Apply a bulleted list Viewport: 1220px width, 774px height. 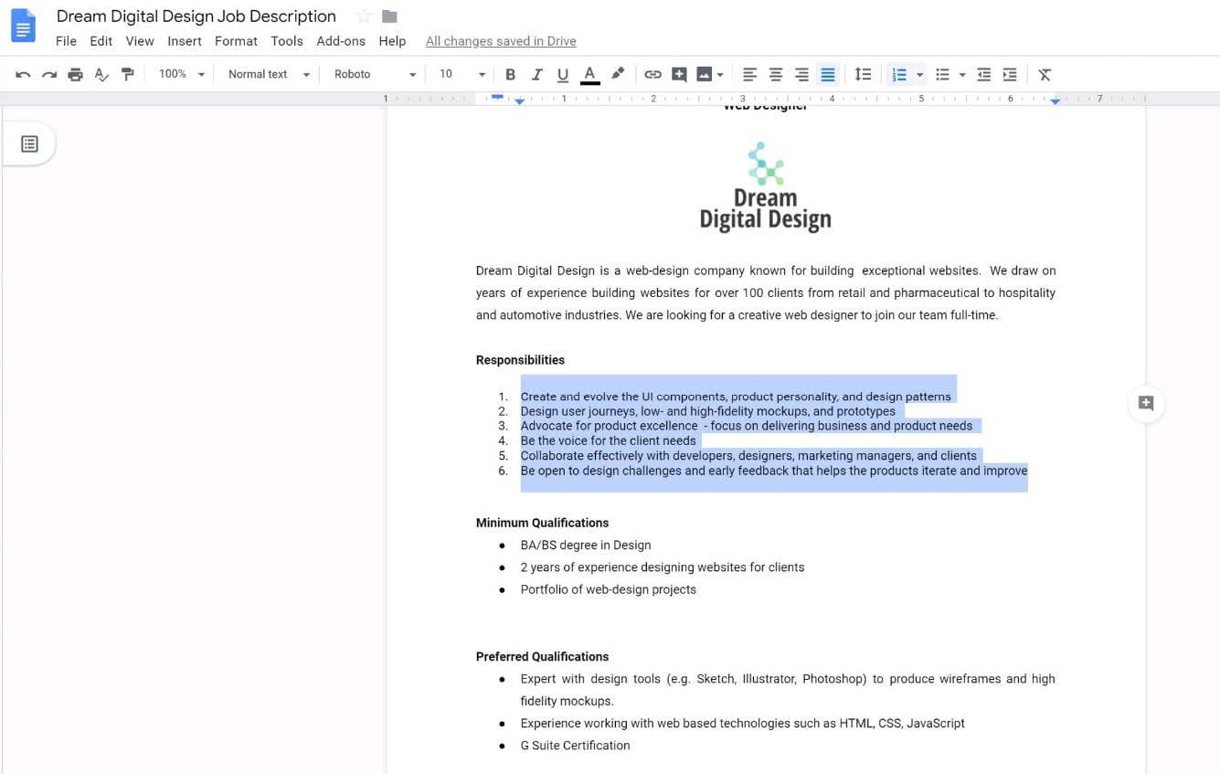tap(943, 74)
